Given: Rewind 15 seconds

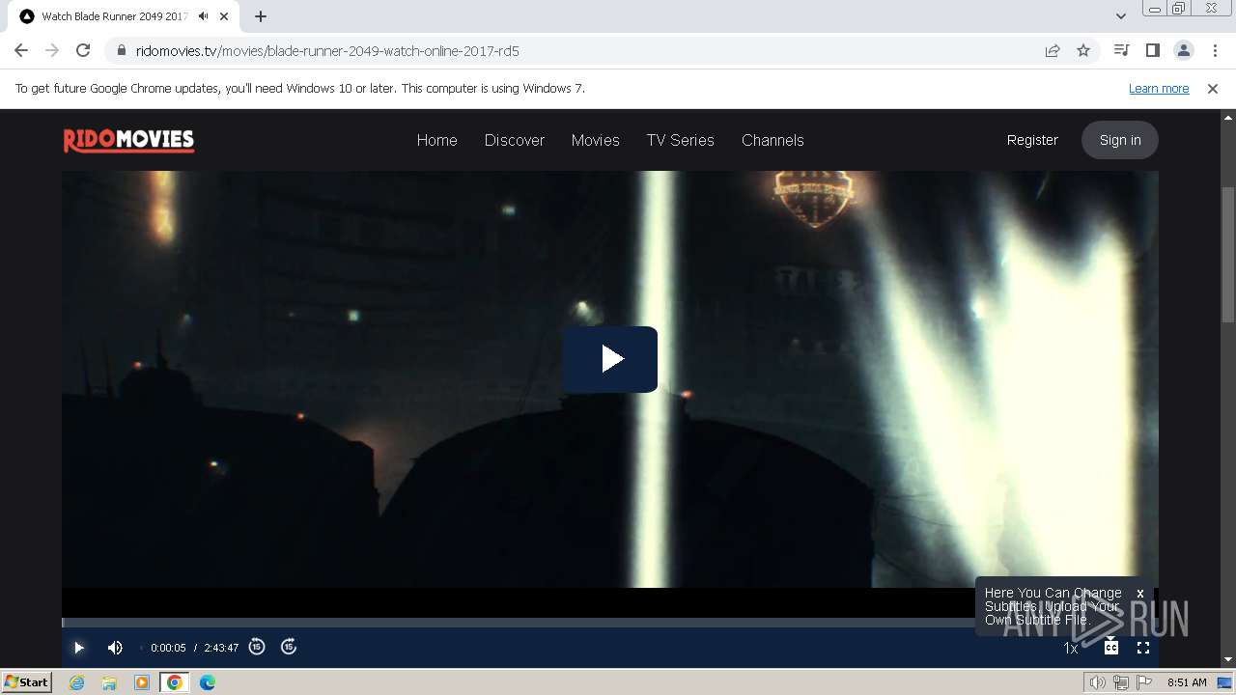Looking at the screenshot, I should [257, 647].
